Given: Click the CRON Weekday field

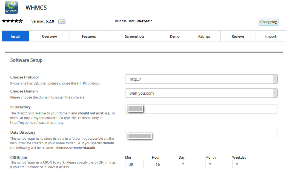Looking at the screenshot, I should click(242, 164).
